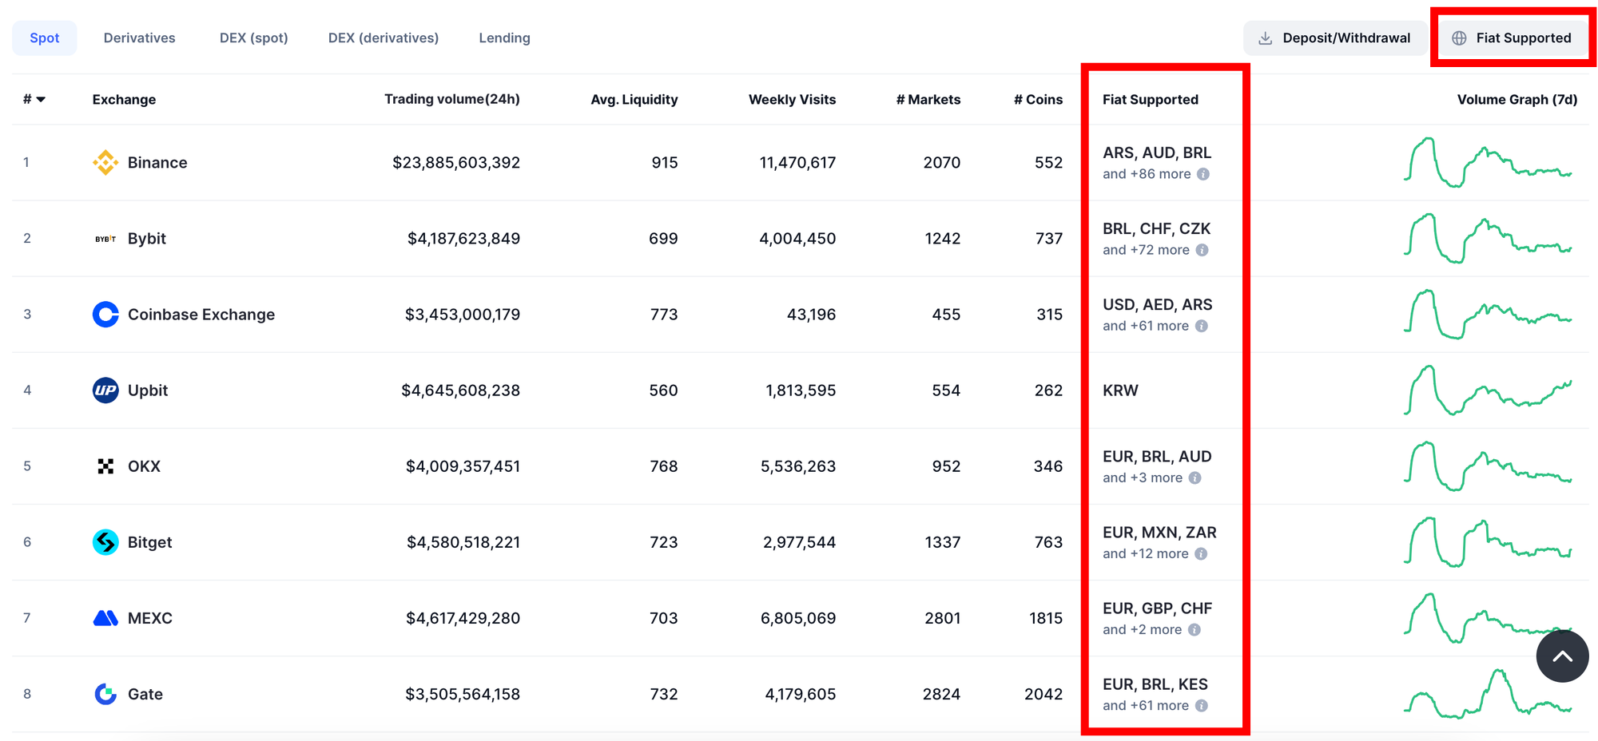The width and height of the screenshot is (1598, 741).
Task: Click Coinbase Exchange 7d volume graph
Action: click(x=1488, y=314)
